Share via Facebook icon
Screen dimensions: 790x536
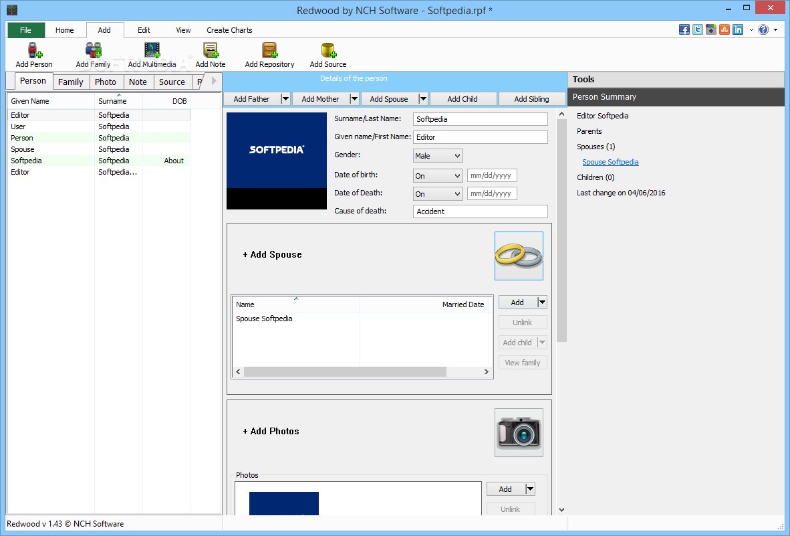[684, 29]
